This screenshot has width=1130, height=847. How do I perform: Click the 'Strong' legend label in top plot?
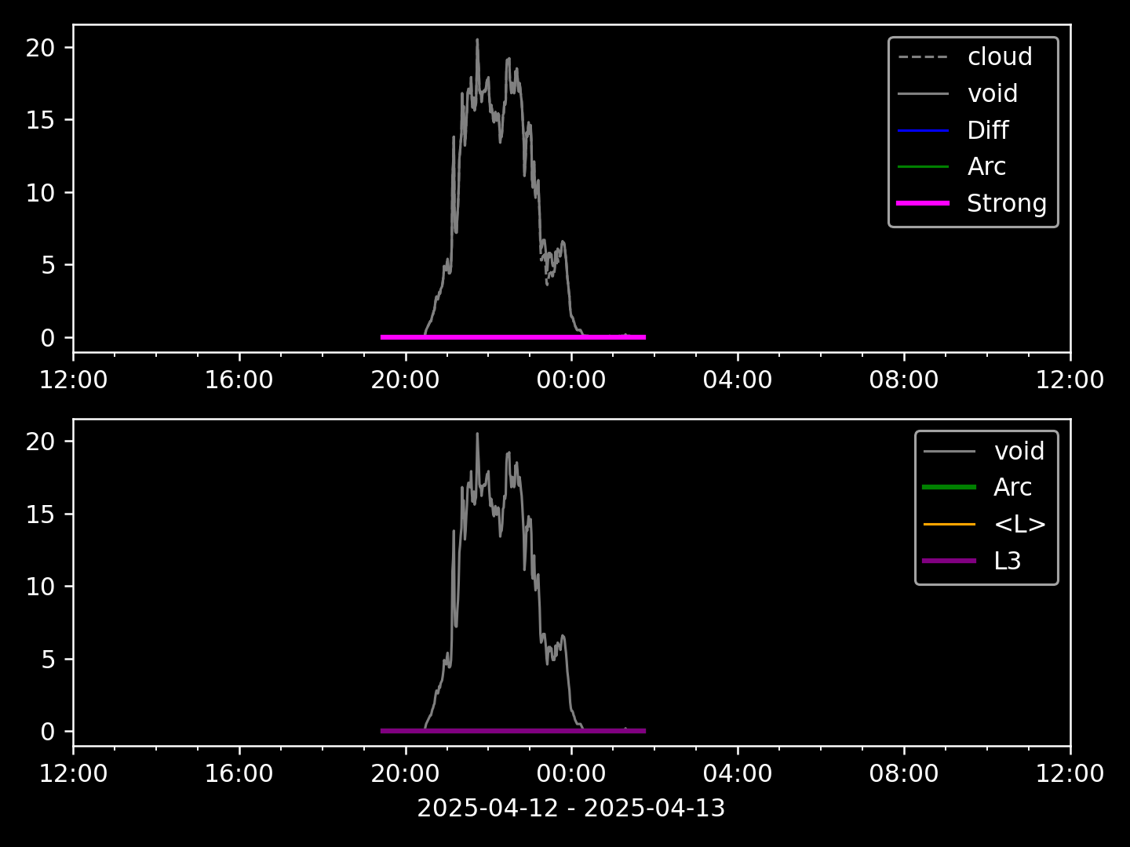click(x=1007, y=203)
